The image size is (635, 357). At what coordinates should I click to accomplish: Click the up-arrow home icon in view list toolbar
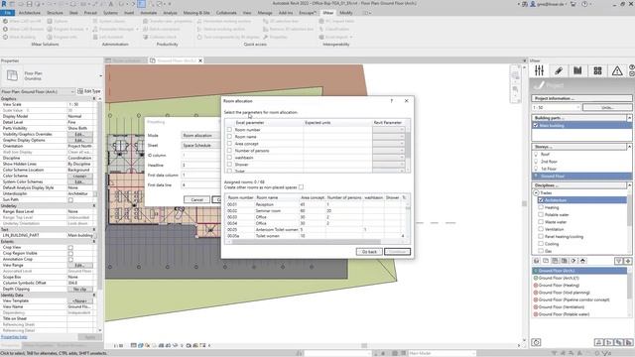coord(582,261)
